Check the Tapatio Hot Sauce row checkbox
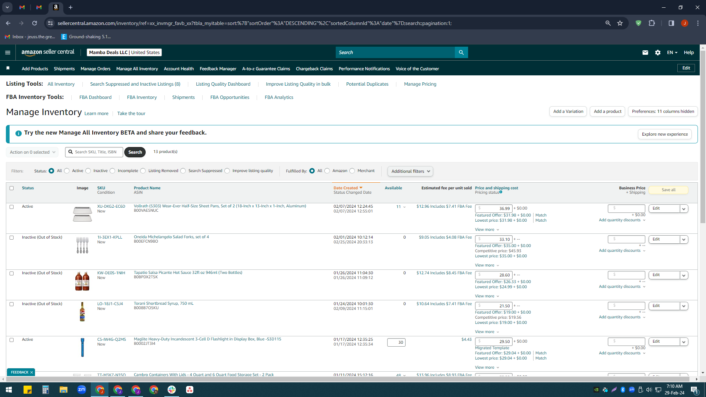 click(11, 273)
